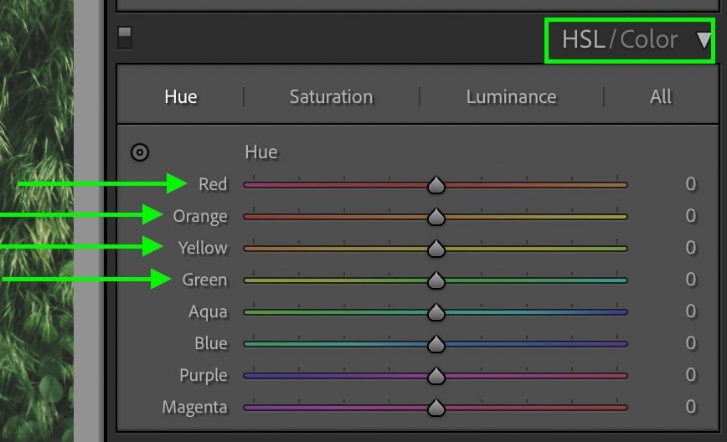The image size is (727, 442).
Task: Click the Green hue slider handle
Action: pos(436,280)
